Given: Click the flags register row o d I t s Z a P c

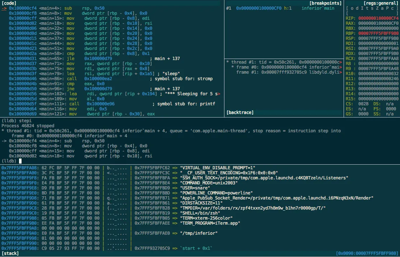Looking at the screenshot, I should tap(372, 8).
